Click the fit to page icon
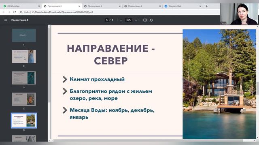Screen dimensions: 259x145 pos(145,20)
